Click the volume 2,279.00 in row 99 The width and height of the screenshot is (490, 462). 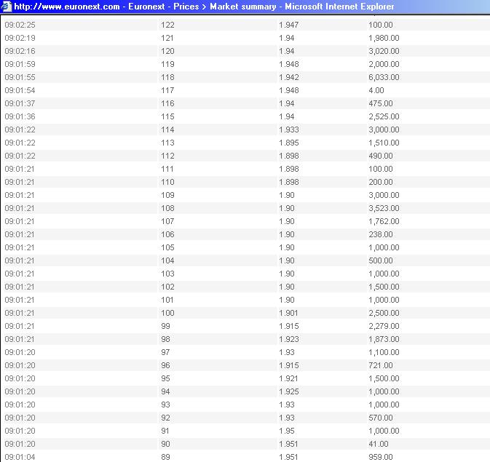click(384, 327)
